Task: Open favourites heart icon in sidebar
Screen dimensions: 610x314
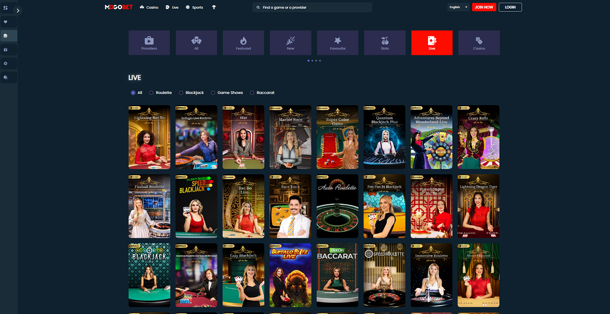Action: (6, 22)
